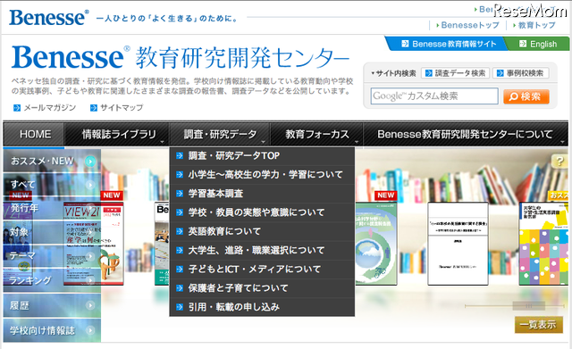
Task: Choose 学校・教員の実態や意識について menu entry
Action: [262, 212]
